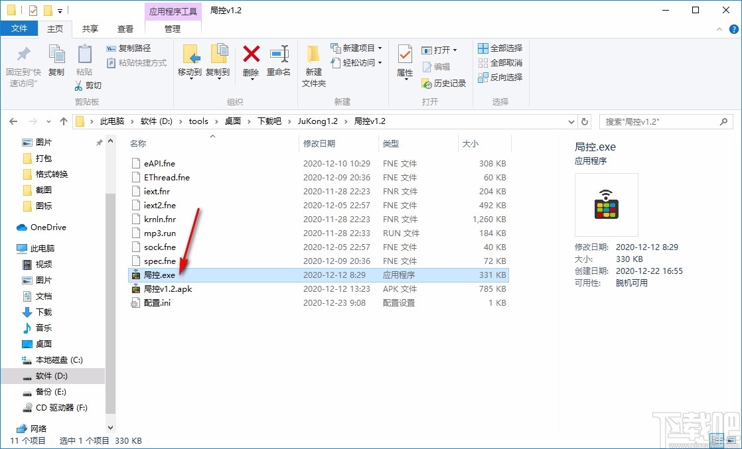Click the 移动到 (Move to) icon
The image size is (742, 449).
tap(191, 56)
